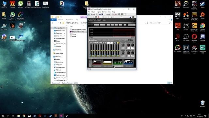
Task: Click the Stop button in SAVIHost transport
Action: coord(96,17)
